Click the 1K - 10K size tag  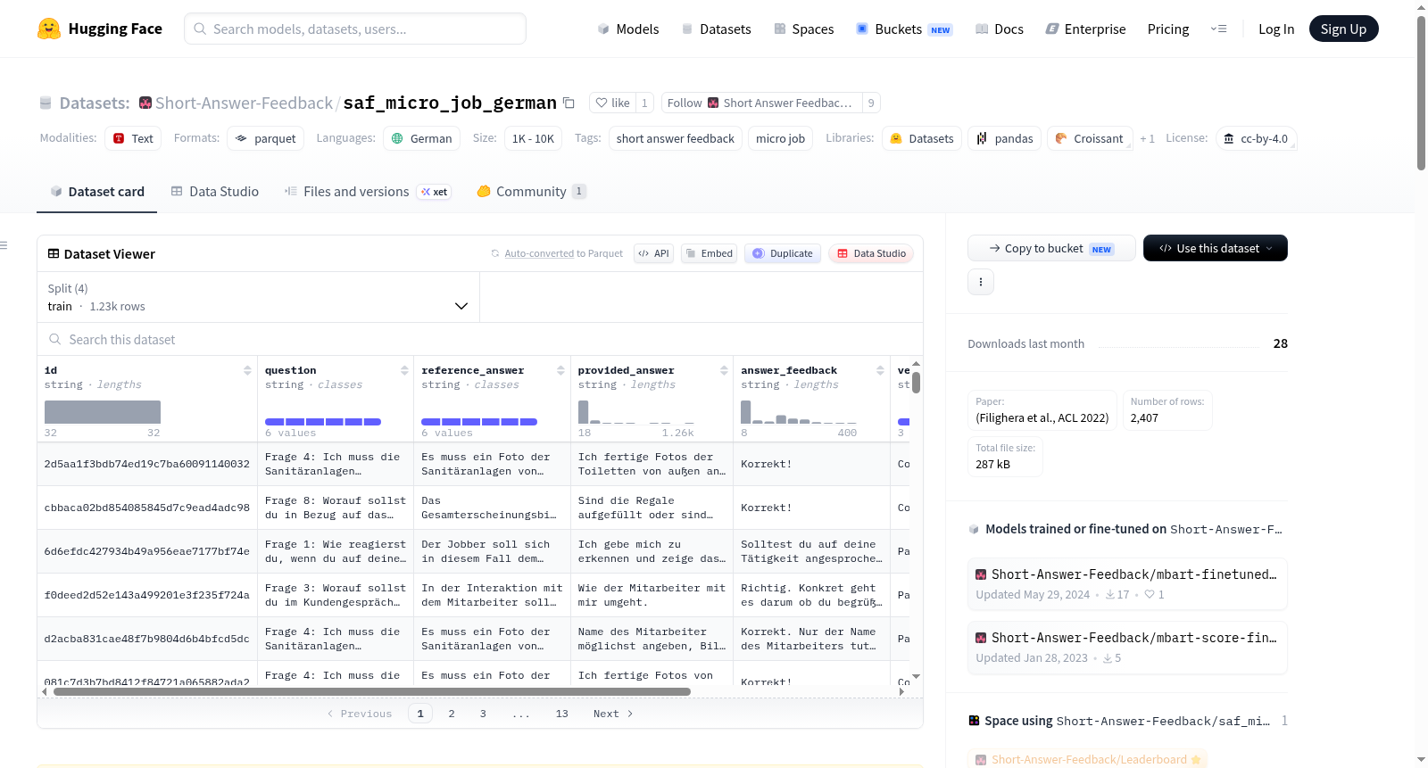click(x=533, y=138)
